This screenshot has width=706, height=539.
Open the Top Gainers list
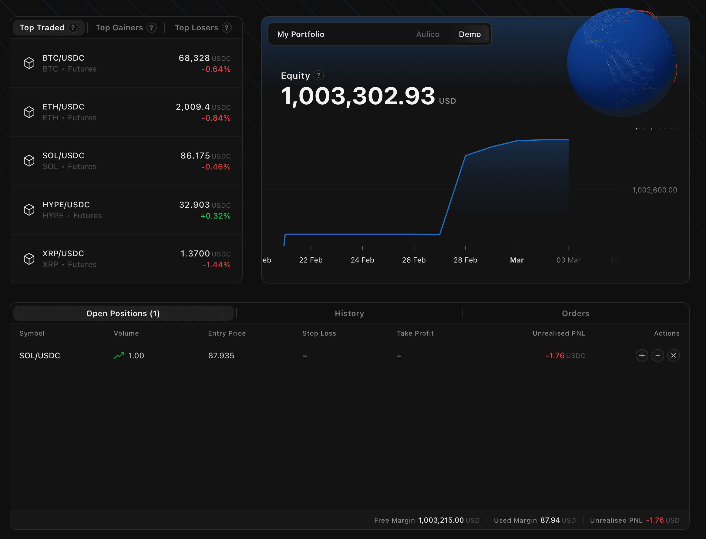[x=119, y=28]
